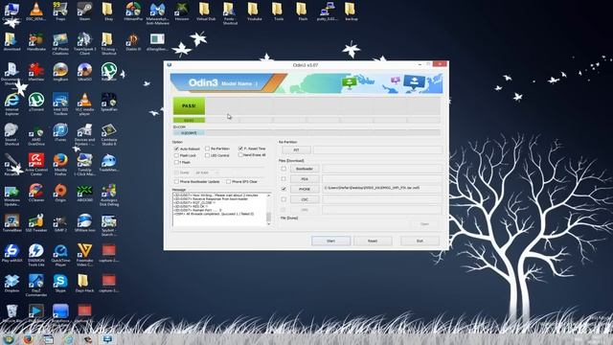Viewport: 613px width, 345px height.
Task: Check the T Flash option
Action: (176, 162)
